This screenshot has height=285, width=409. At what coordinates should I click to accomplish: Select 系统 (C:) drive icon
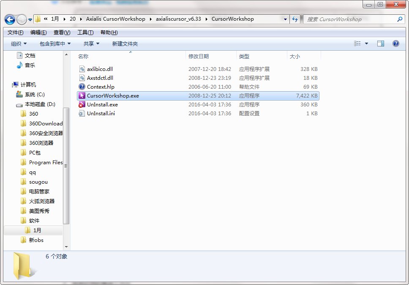19,94
